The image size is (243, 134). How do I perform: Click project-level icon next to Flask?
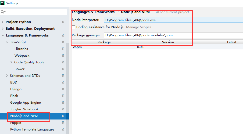pyautogui.click(x=63, y=96)
